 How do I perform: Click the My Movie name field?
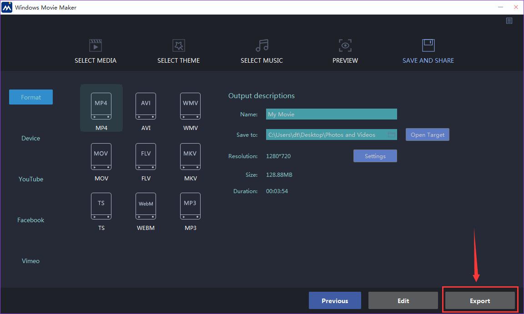click(x=332, y=114)
